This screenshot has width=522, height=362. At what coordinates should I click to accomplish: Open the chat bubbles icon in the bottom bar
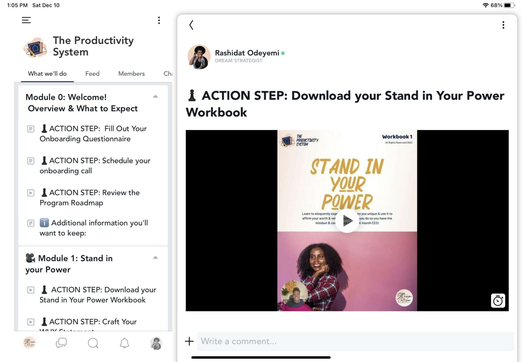61,343
